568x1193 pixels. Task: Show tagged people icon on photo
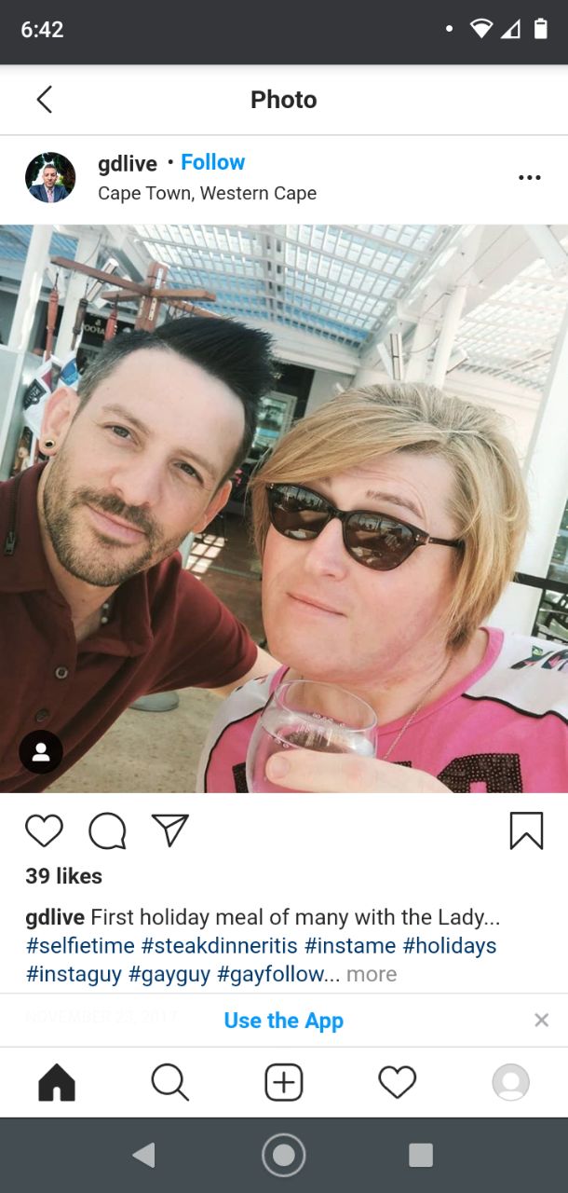point(41,752)
